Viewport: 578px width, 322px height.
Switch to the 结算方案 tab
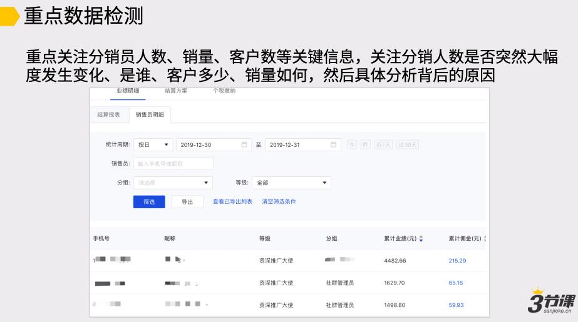[x=176, y=91]
